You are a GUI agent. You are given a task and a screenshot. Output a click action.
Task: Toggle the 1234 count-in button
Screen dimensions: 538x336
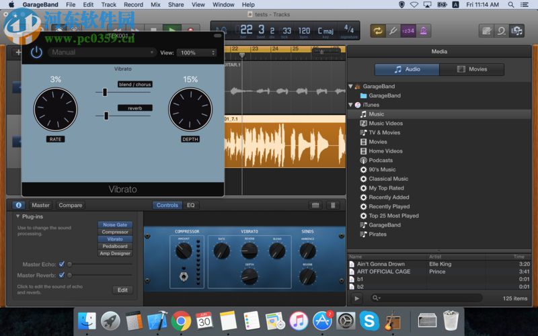[408, 31]
